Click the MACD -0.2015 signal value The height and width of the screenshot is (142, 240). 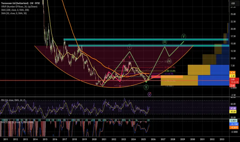pyautogui.click(x=234, y=128)
